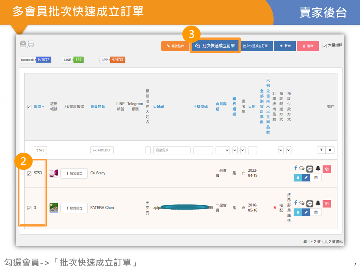
Task: Click the Facebook icon in Gu Stacy's row
Action: [296, 169]
